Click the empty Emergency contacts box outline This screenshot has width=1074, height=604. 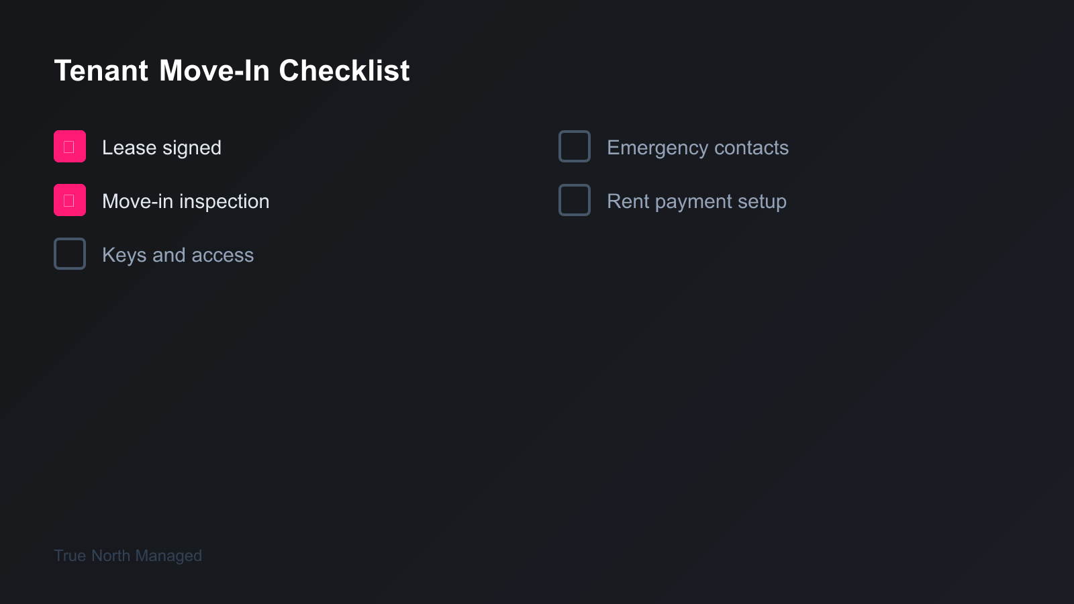pyautogui.click(x=574, y=146)
